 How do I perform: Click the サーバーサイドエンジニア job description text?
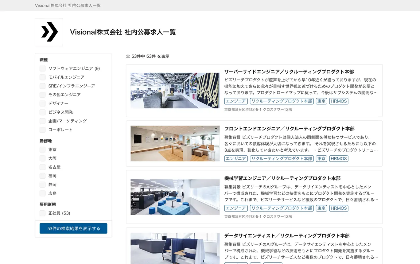(301, 86)
